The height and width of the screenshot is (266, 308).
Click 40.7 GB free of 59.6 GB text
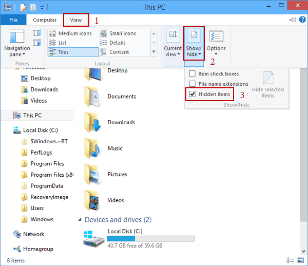tap(134, 245)
